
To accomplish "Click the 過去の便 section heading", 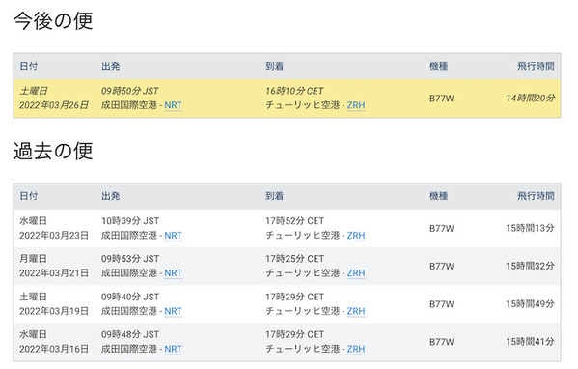I will point(53,151).
